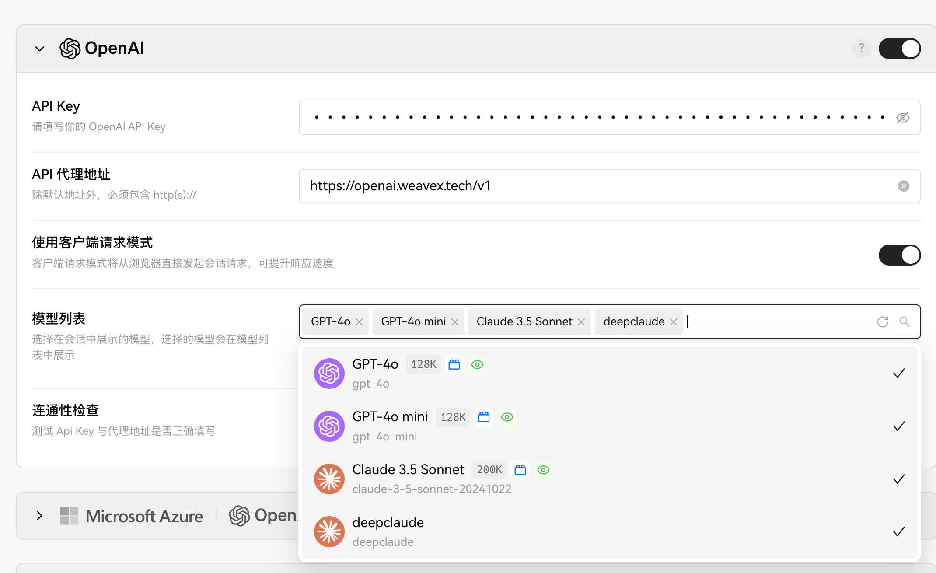The height and width of the screenshot is (573, 936).
Task: Click deepclaude orange avatar icon
Action: click(329, 531)
